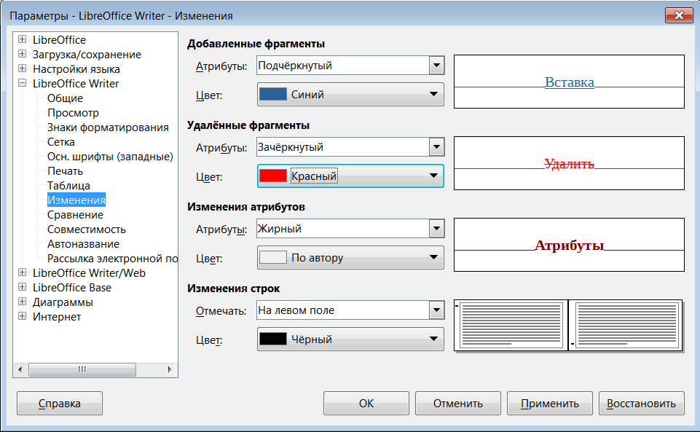Open the Чёрный color dropdown
The image size is (700, 432).
tap(350, 339)
